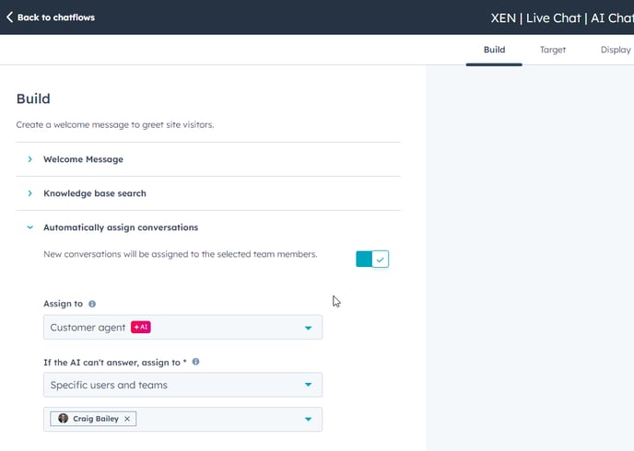
Task: Collapse Automatically assign conversations section title
Action: 120,227
